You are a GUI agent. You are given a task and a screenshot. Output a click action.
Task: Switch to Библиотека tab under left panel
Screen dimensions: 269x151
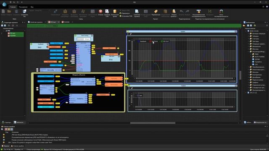tap(19, 122)
